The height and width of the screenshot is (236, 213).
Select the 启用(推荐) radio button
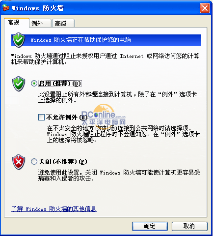pyautogui.click(x=34, y=84)
